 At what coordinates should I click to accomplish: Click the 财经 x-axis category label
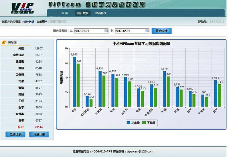pyautogui.click(x=164, y=110)
